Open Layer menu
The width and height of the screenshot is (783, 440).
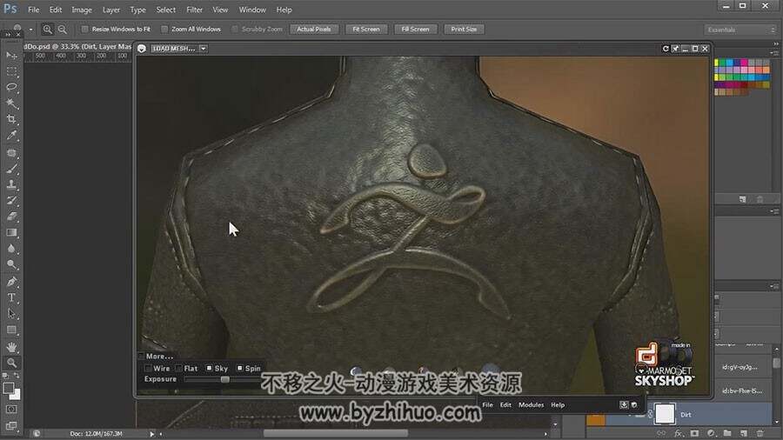[x=110, y=10]
